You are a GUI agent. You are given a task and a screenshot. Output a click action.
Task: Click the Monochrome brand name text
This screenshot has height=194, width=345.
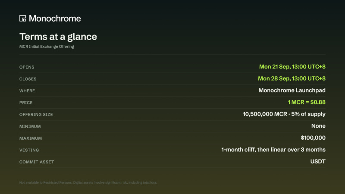click(x=55, y=19)
